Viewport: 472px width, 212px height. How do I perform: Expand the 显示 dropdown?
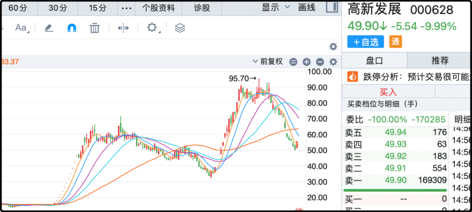click(276, 7)
